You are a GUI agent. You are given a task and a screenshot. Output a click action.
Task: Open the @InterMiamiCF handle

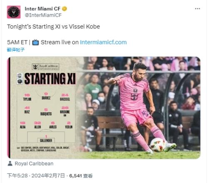click(x=43, y=15)
